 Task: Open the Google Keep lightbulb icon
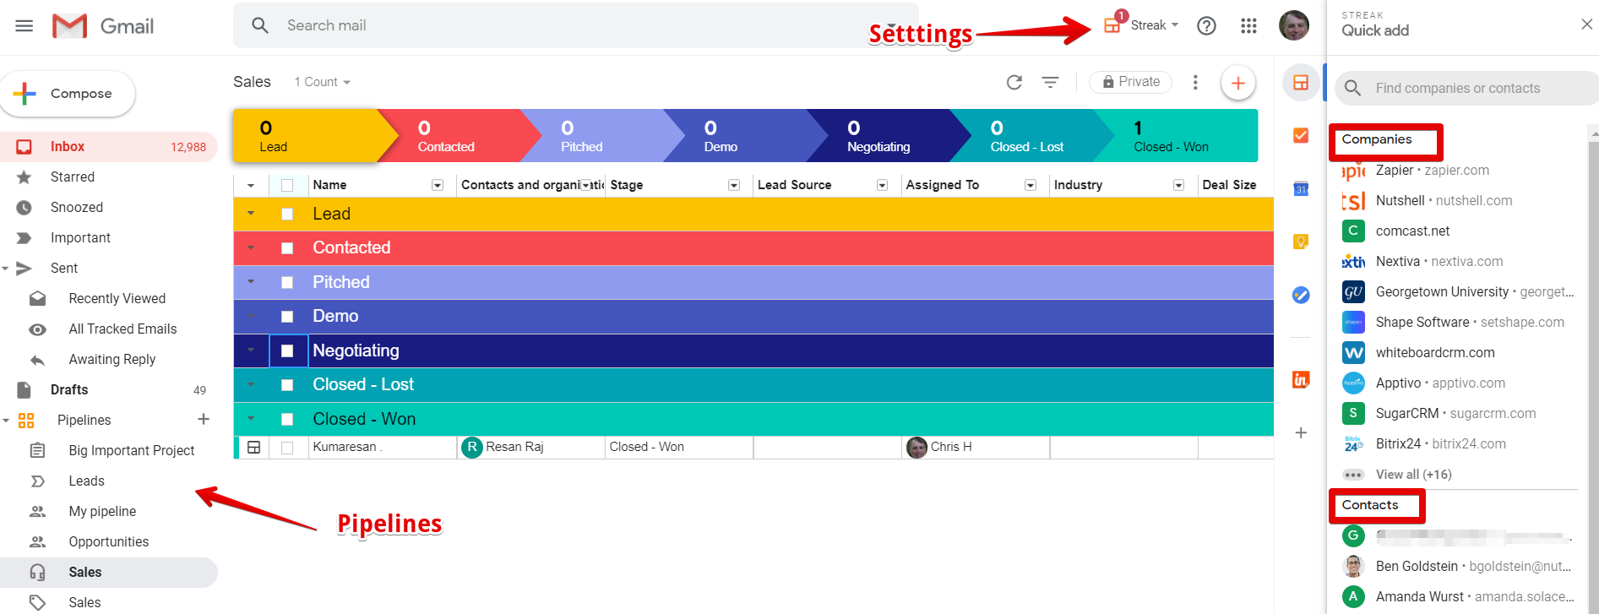coord(1301,242)
